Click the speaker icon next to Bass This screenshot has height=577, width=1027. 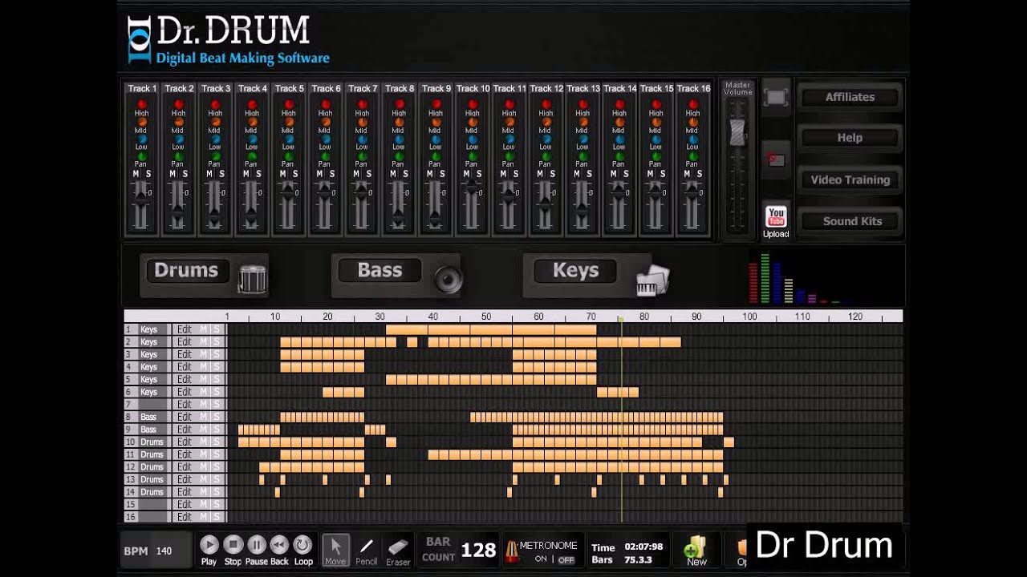(x=449, y=279)
